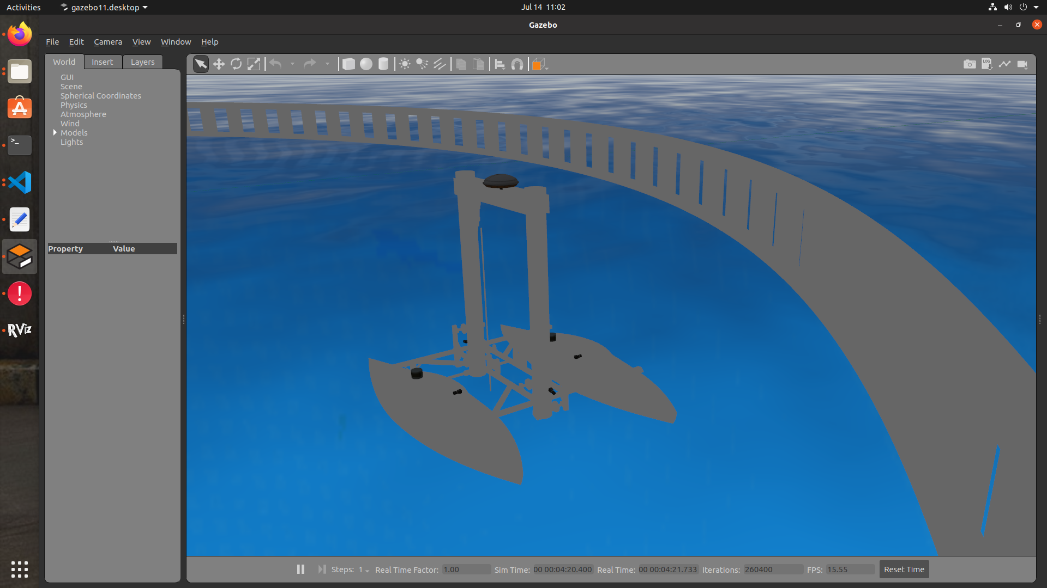
Task: Insert a sphere into the scene
Action: click(366, 64)
